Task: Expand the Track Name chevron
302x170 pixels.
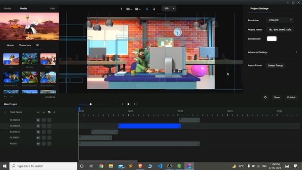Action: pos(5,112)
